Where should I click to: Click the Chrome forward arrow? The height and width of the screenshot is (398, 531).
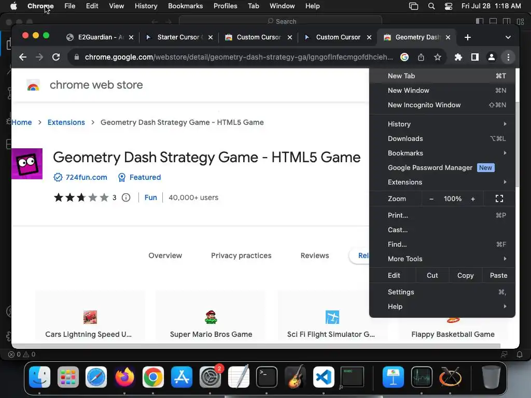point(39,57)
